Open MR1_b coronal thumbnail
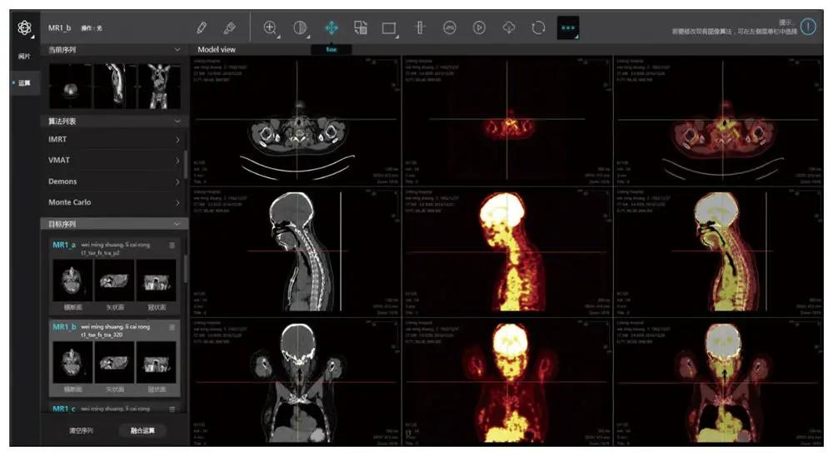 tap(157, 362)
